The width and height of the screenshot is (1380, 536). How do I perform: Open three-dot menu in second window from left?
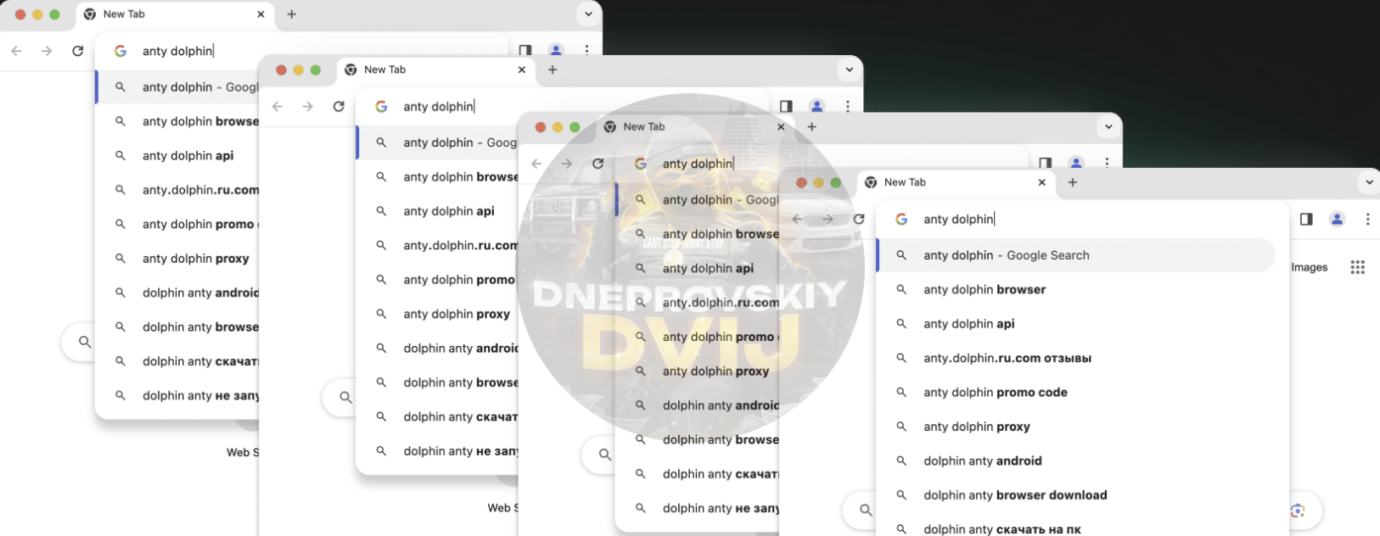[847, 106]
